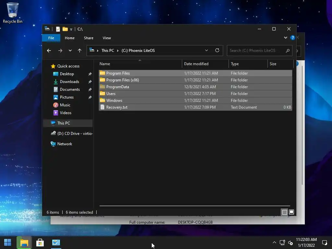Image resolution: width=332 pixels, height=249 pixels.
Task: Open the (D:) CD Drive entry
Action: click(72, 133)
